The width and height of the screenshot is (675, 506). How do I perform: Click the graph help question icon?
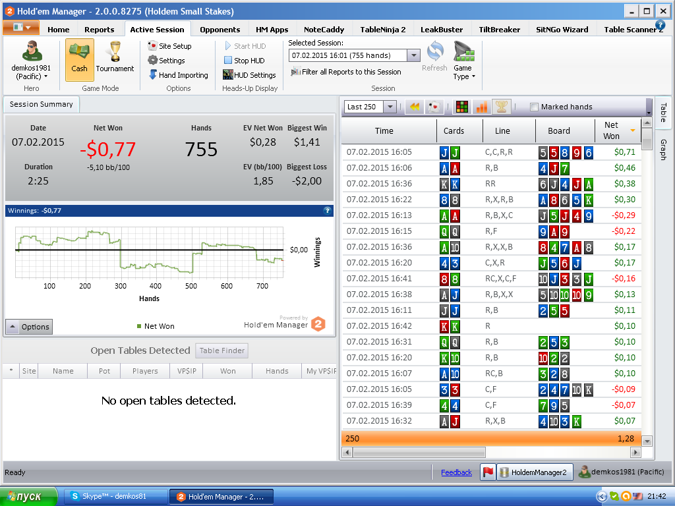click(x=327, y=210)
